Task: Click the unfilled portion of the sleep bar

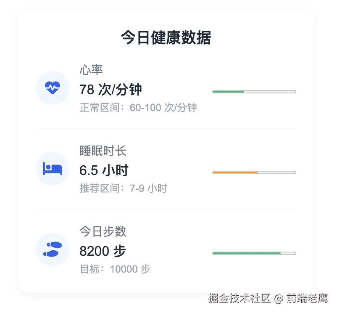Action: [x=277, y=172]
